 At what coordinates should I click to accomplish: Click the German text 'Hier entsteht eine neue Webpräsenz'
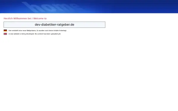click(x=22, y=30)
